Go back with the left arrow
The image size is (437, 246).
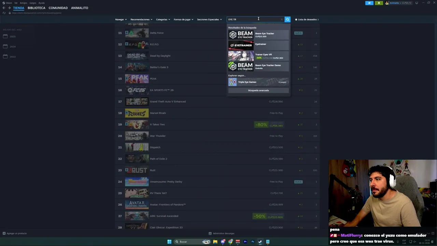pos(4,8)
